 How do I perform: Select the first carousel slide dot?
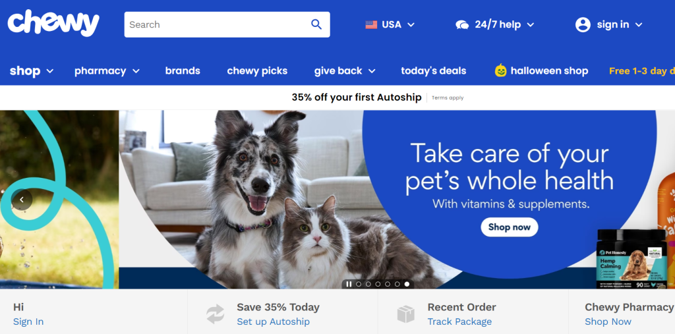pos(359,284)
